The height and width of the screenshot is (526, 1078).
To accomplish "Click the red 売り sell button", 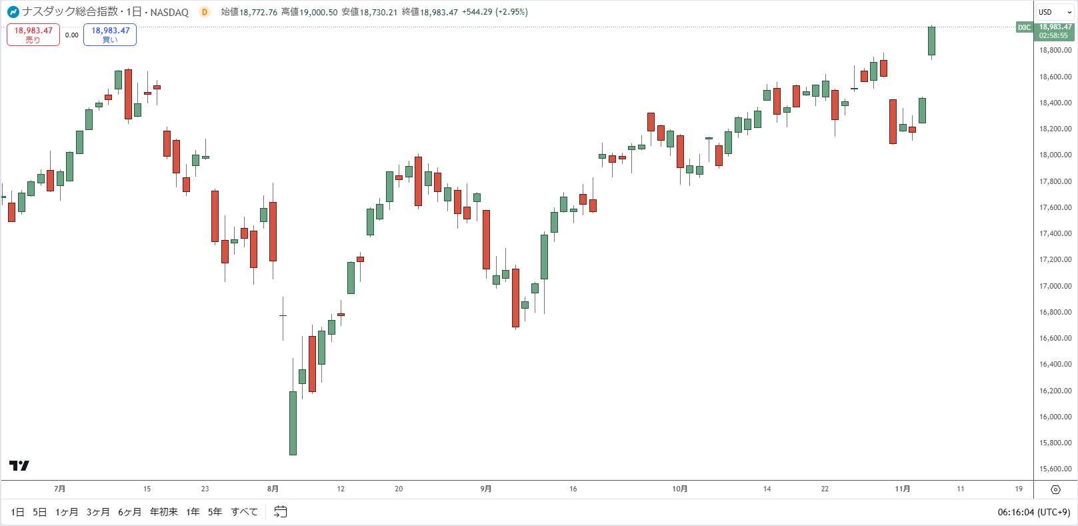I will coord(33,35).
